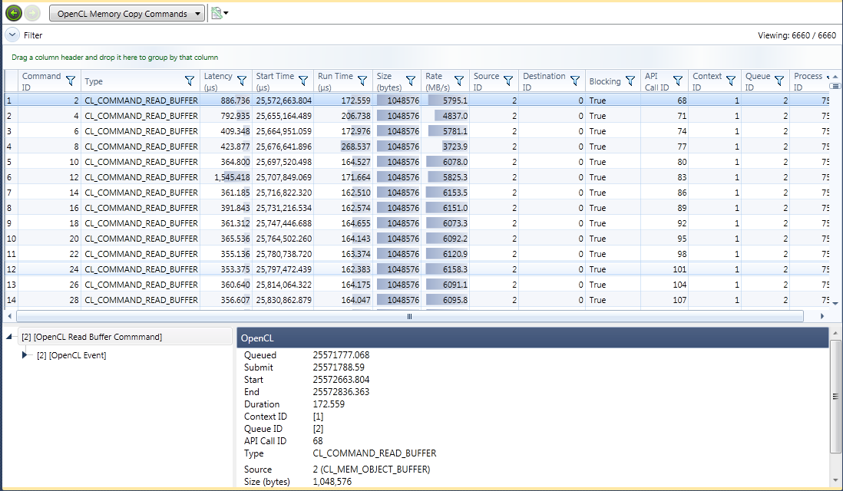Open the OpenCL Memory Copy Commands dropdown
The width and height of the screenshot is (843, 491).
pyautogui.click(x=127, y=14)
